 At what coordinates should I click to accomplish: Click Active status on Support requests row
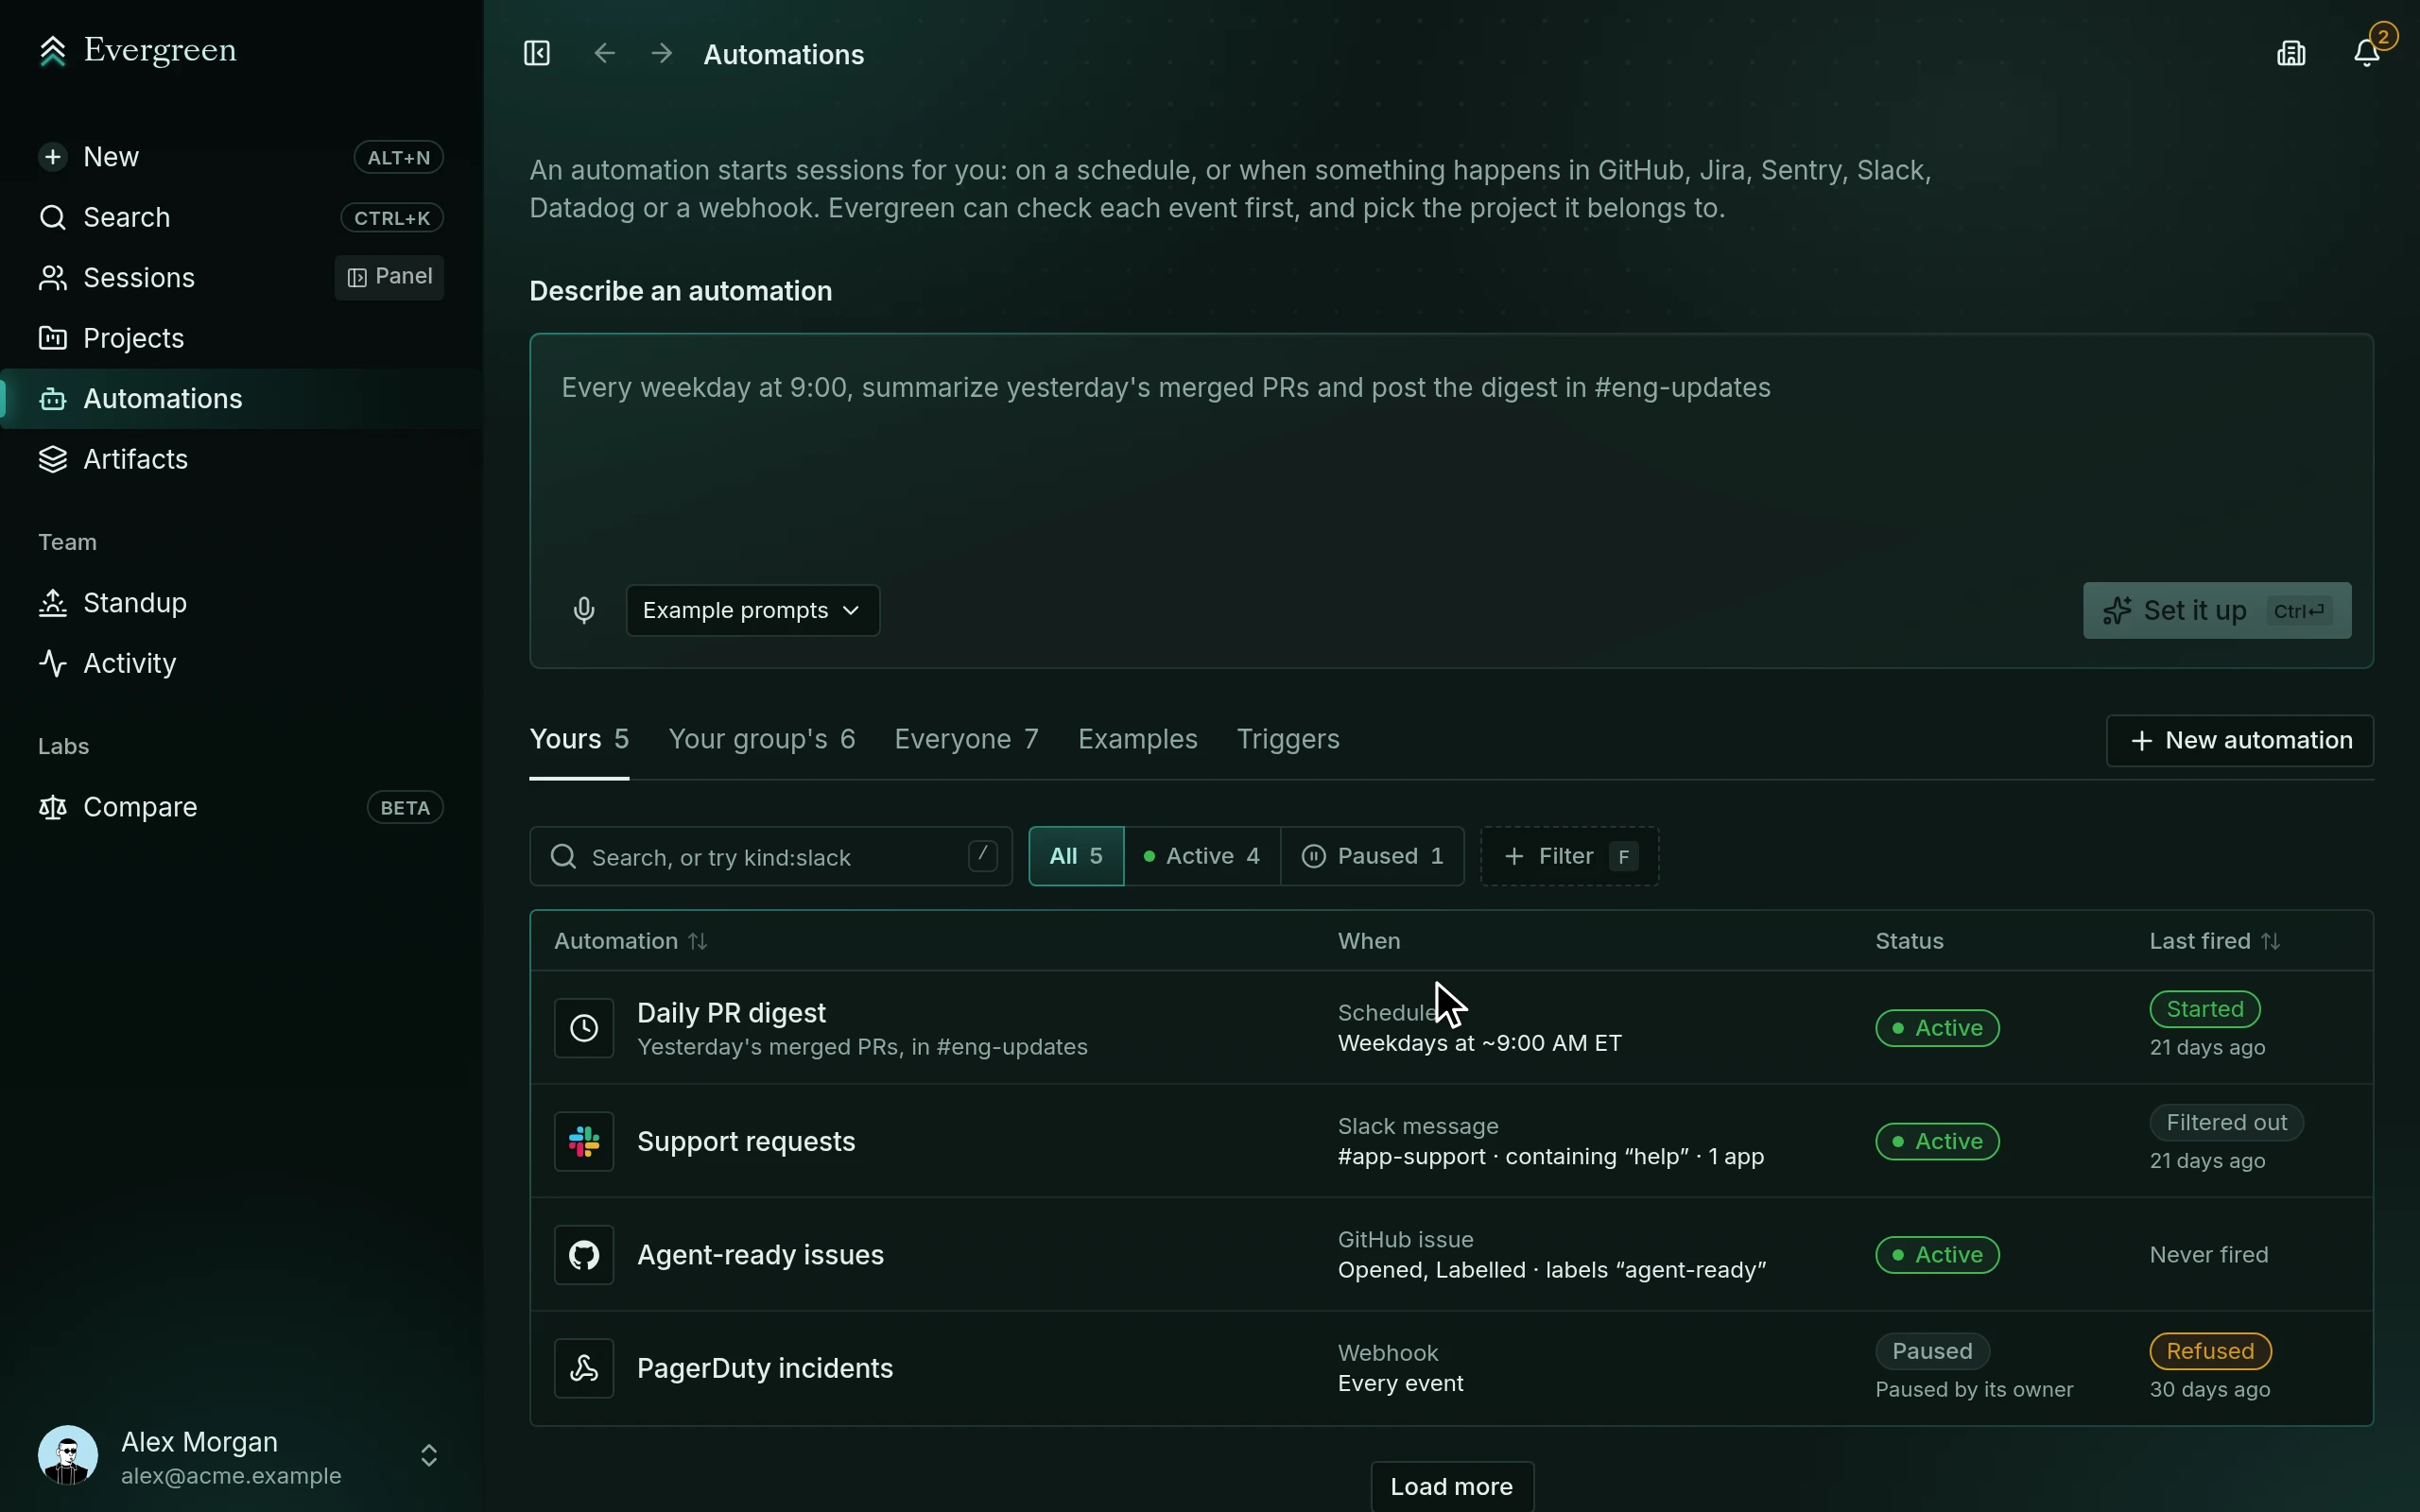[x=1937, y=1141]
